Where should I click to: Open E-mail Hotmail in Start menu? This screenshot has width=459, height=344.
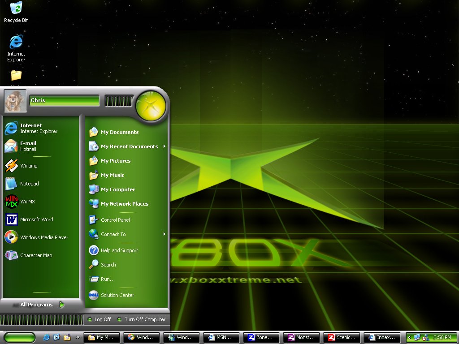point(41,146)
